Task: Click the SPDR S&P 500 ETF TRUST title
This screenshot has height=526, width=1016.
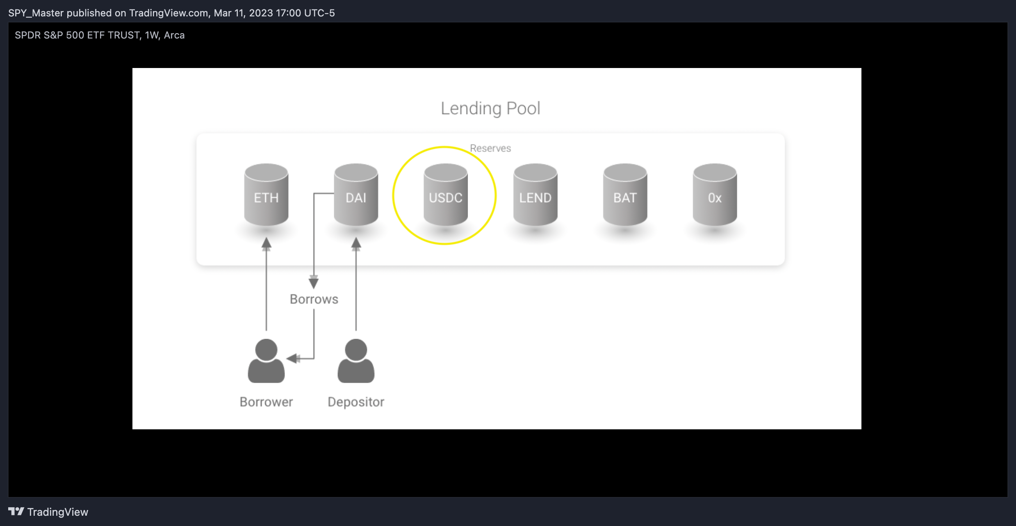Action: pyautogui.click(x=100, y=35)
